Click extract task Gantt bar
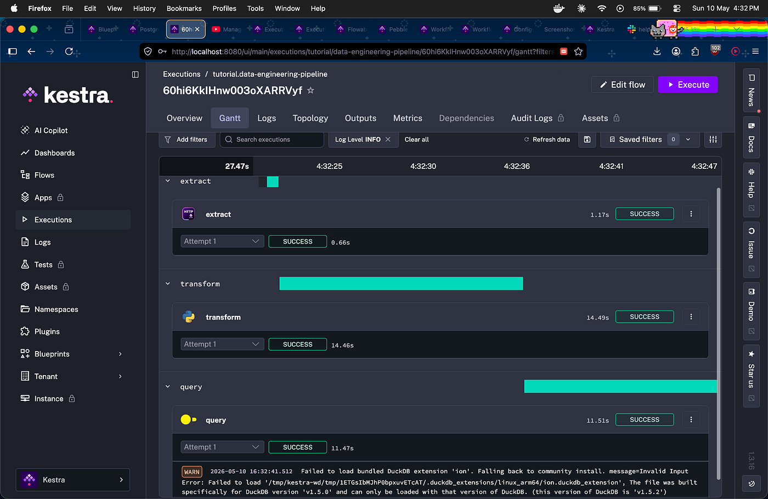The height and width of the screenshot is (499, 768). coord(273,182)
